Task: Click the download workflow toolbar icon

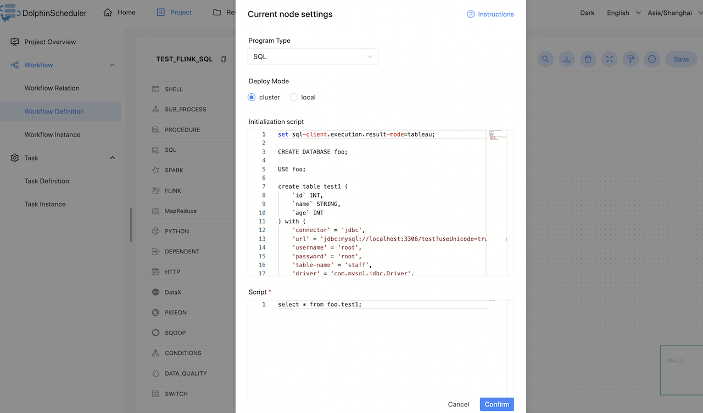Action: tap(567, 59)
